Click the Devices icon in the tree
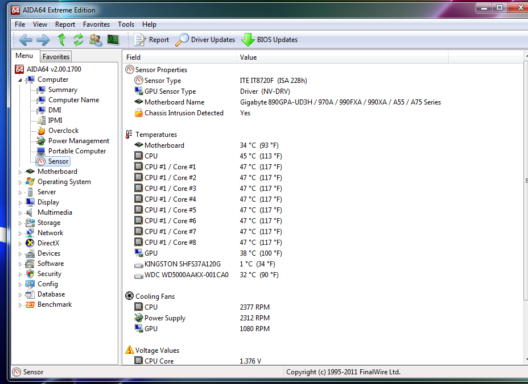528x384 pixels. point(30,253)
